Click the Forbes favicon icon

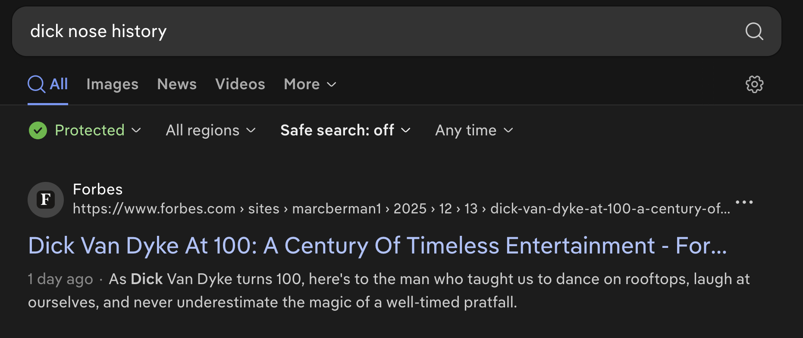coord(46,200)
